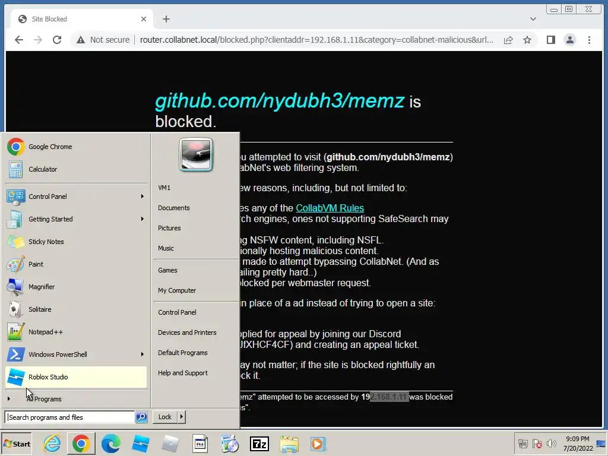Close the Site Blocked tab
This screenshot has height=456, width=608.
(144, 19)
